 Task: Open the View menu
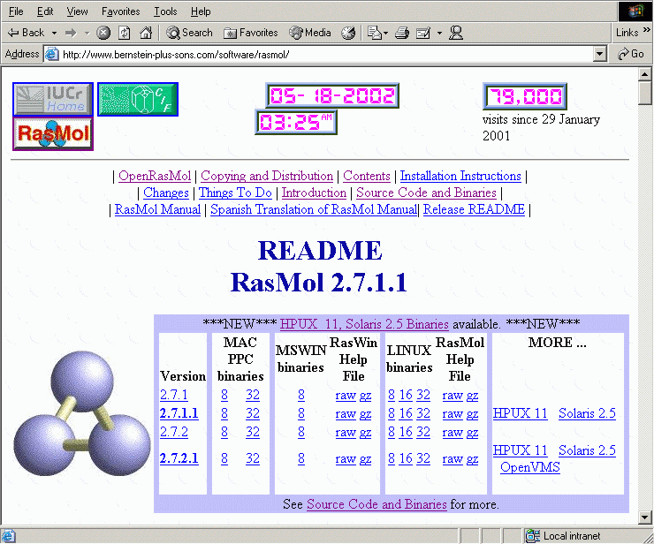coord(77,11)
